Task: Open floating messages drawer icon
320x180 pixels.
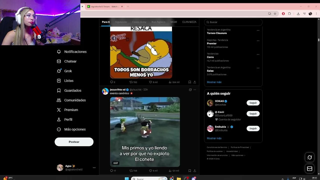Action: tap(310, 169)
